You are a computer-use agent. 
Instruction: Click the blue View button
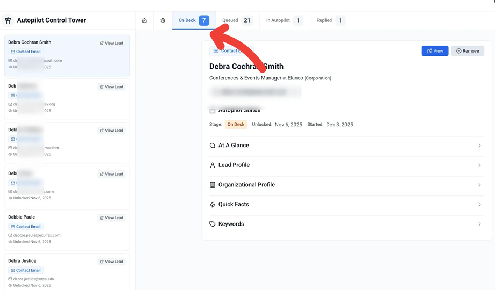[435, 51]
